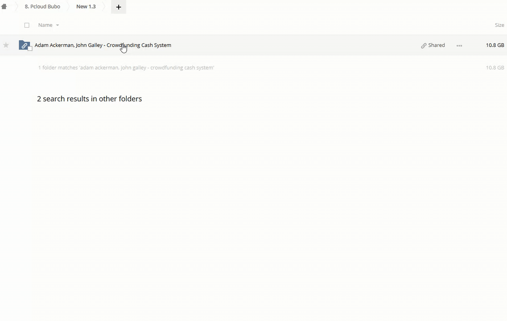Navigate to the '8. Pcloud Bubo' breadcrumb
Screen dimensions: 507x321
pos(42,7)
